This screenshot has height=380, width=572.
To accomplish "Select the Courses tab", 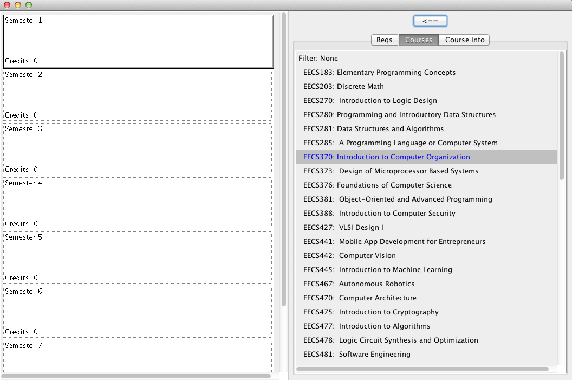I will tap(418, 40).
